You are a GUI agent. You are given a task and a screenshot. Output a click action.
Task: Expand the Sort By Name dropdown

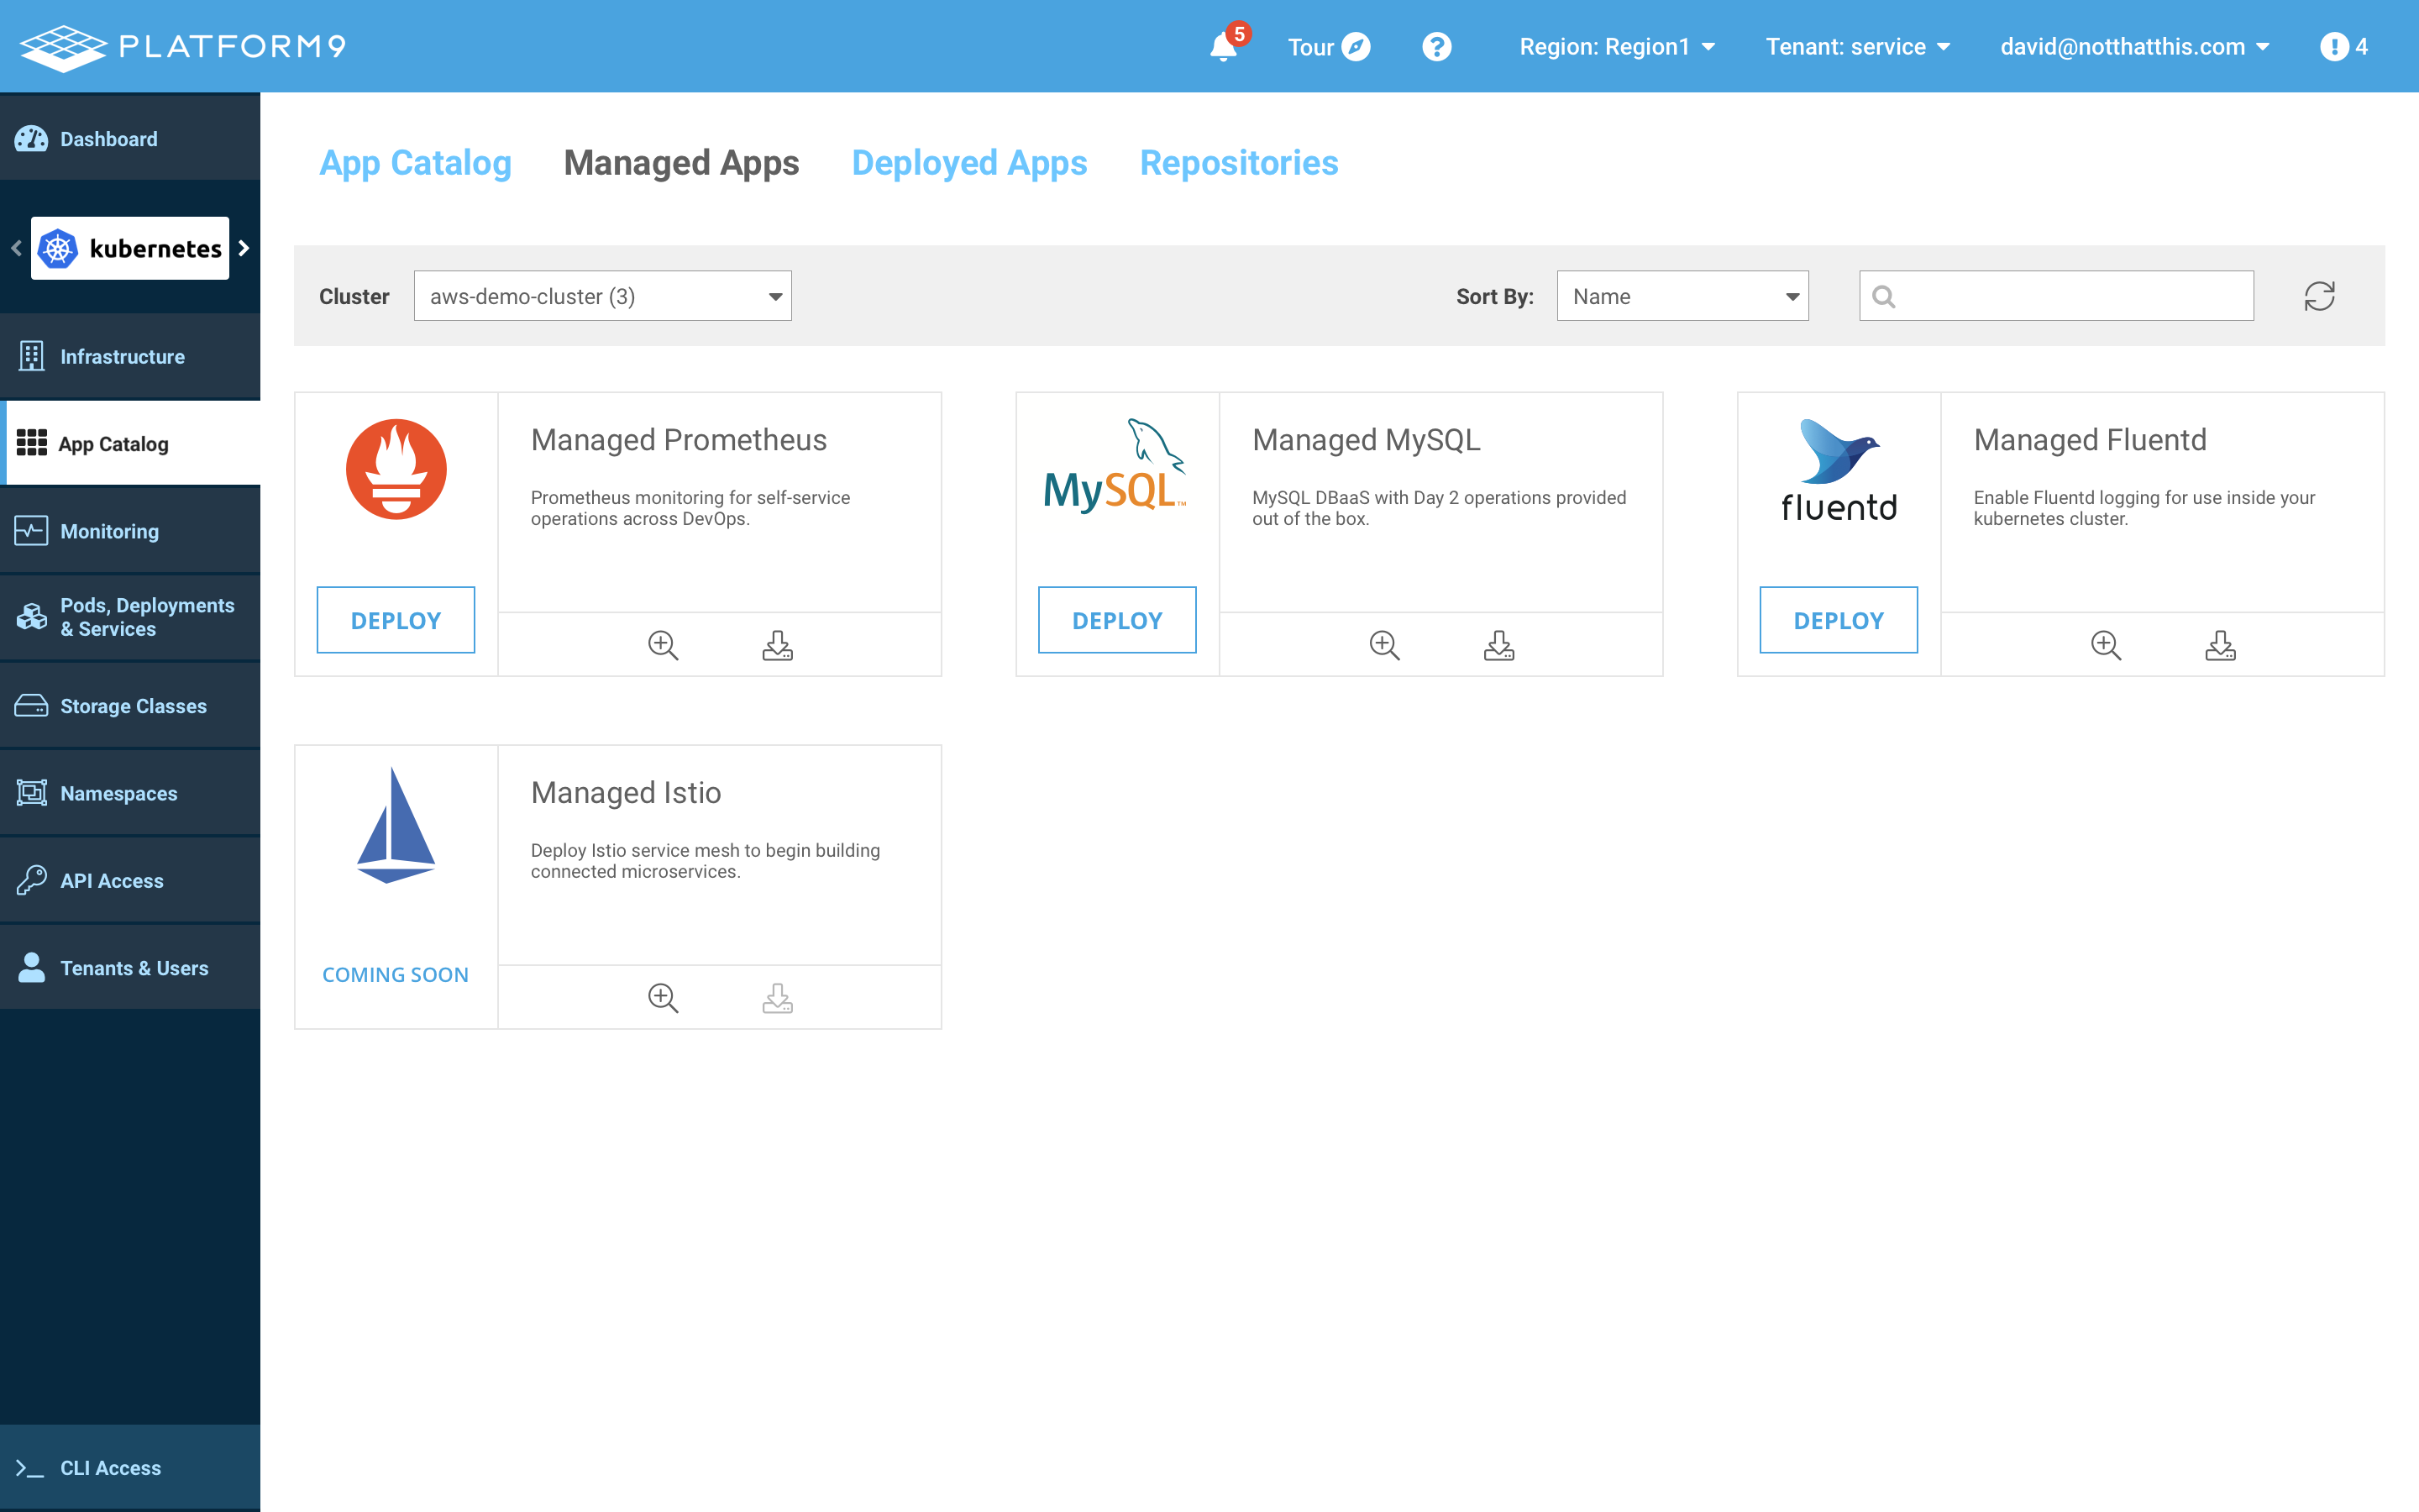pyautogui.click(x=1683, y=296)
